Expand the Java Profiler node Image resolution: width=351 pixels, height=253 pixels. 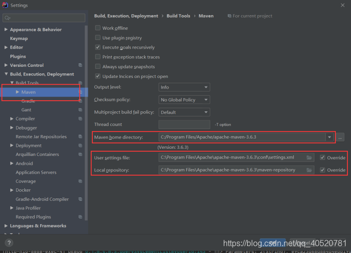tap(12, 208)
